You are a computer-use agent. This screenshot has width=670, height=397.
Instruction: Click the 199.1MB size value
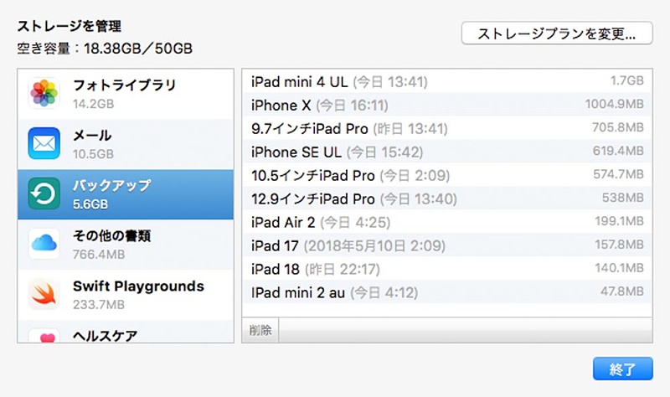619,221
